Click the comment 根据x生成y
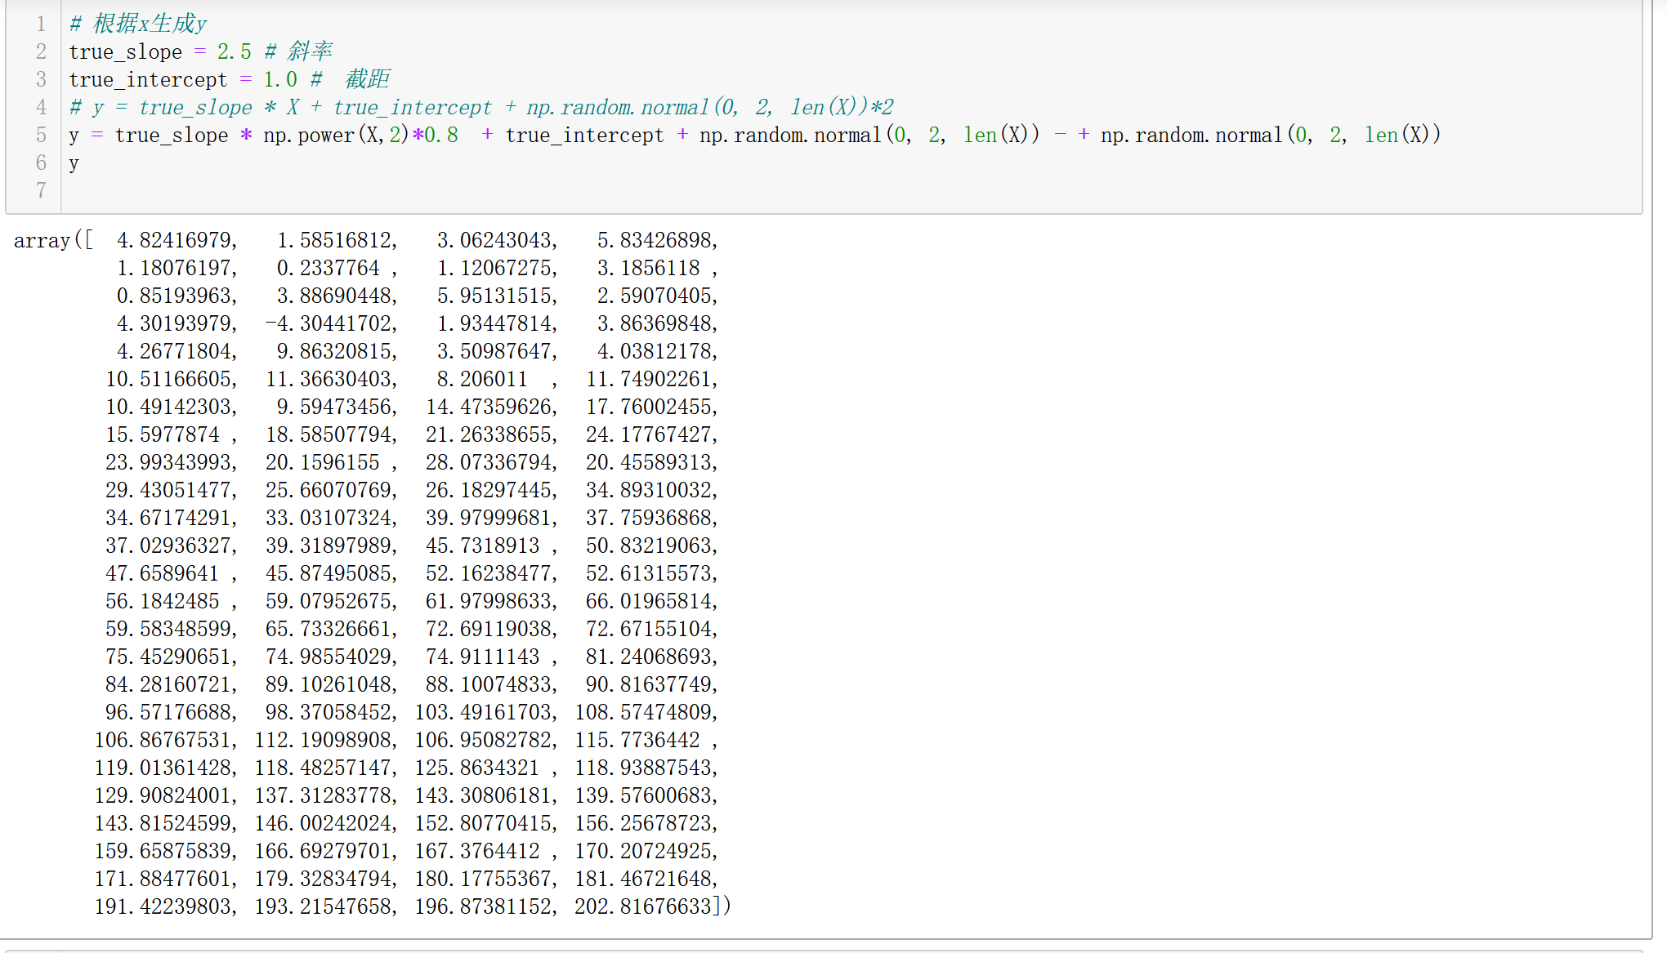Viewport: 1667px width, 953px height. [x=149, y=24]
